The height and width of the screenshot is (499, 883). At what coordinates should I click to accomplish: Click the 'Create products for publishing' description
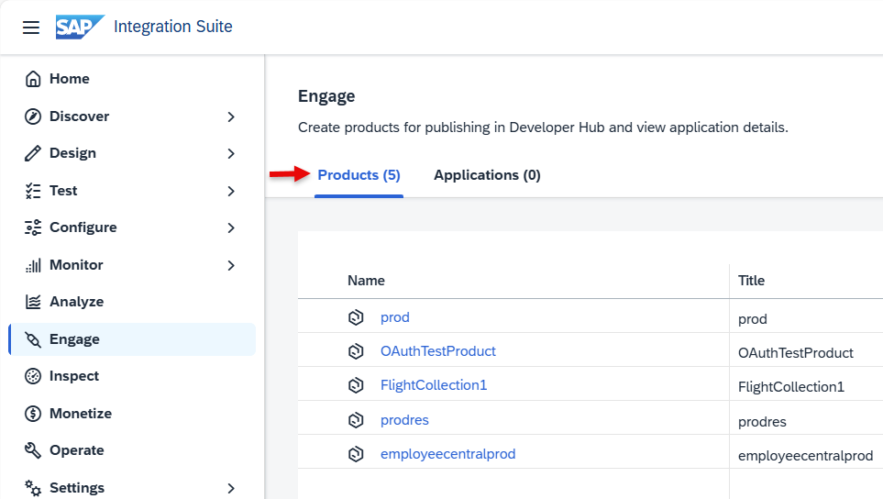(543, 128)
